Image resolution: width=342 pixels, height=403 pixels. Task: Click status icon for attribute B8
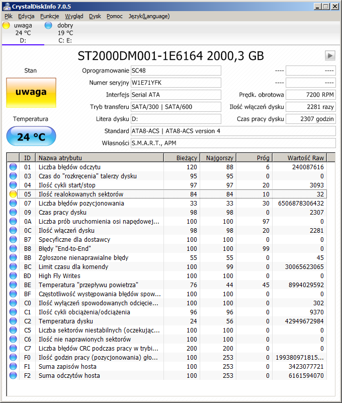pyautogui.click(x=13, y=248)
